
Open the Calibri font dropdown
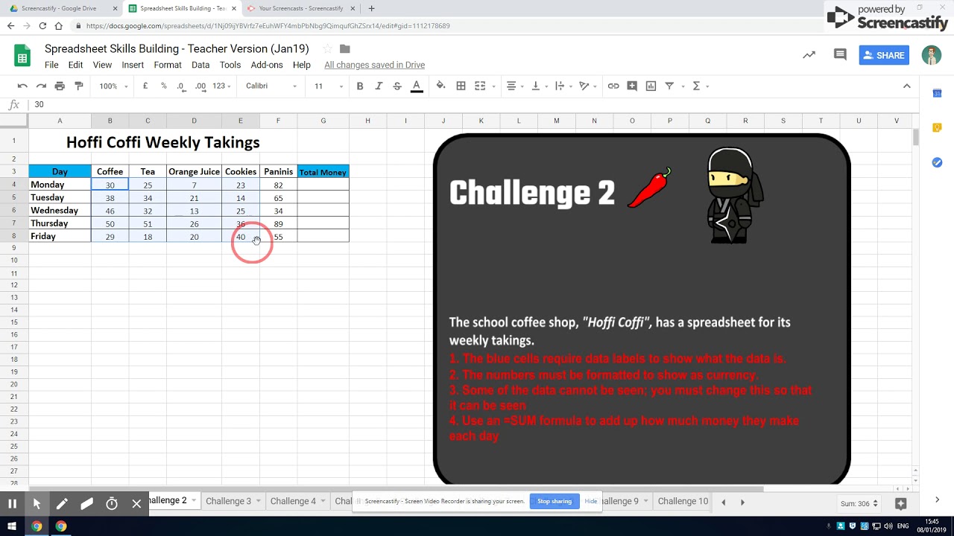pos(271,86)
